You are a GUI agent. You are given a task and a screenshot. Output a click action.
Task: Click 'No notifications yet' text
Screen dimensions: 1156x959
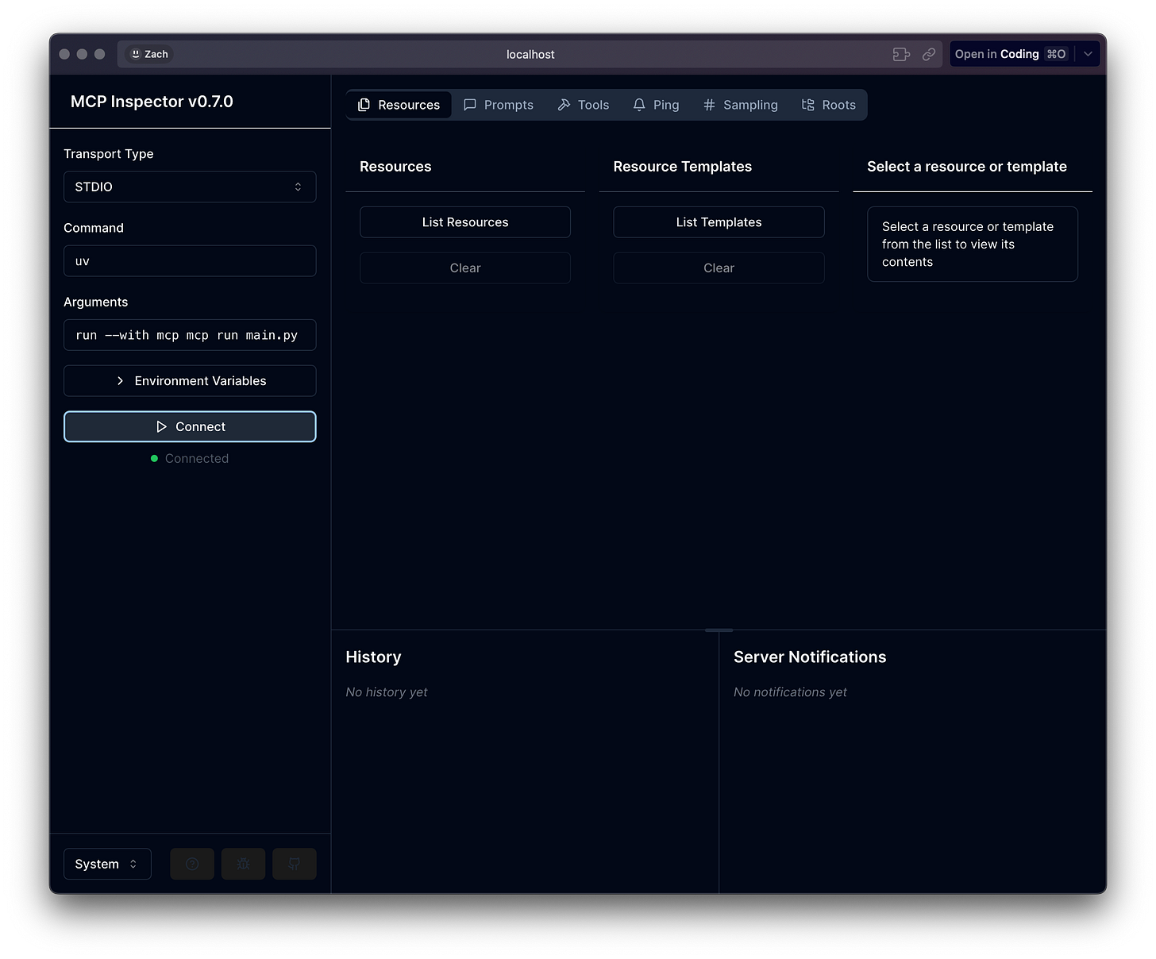point(790,692)
